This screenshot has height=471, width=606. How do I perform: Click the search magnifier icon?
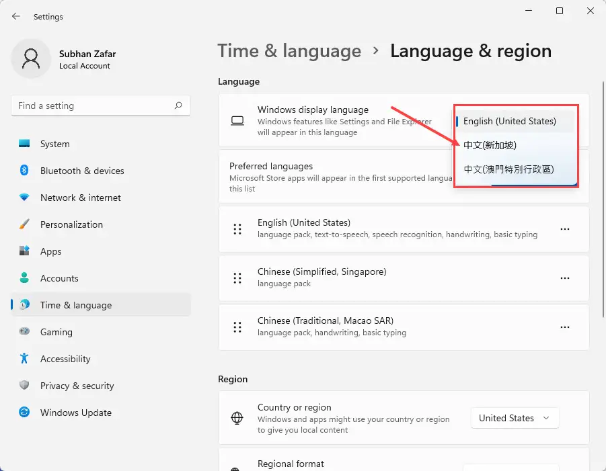point(178,105)
